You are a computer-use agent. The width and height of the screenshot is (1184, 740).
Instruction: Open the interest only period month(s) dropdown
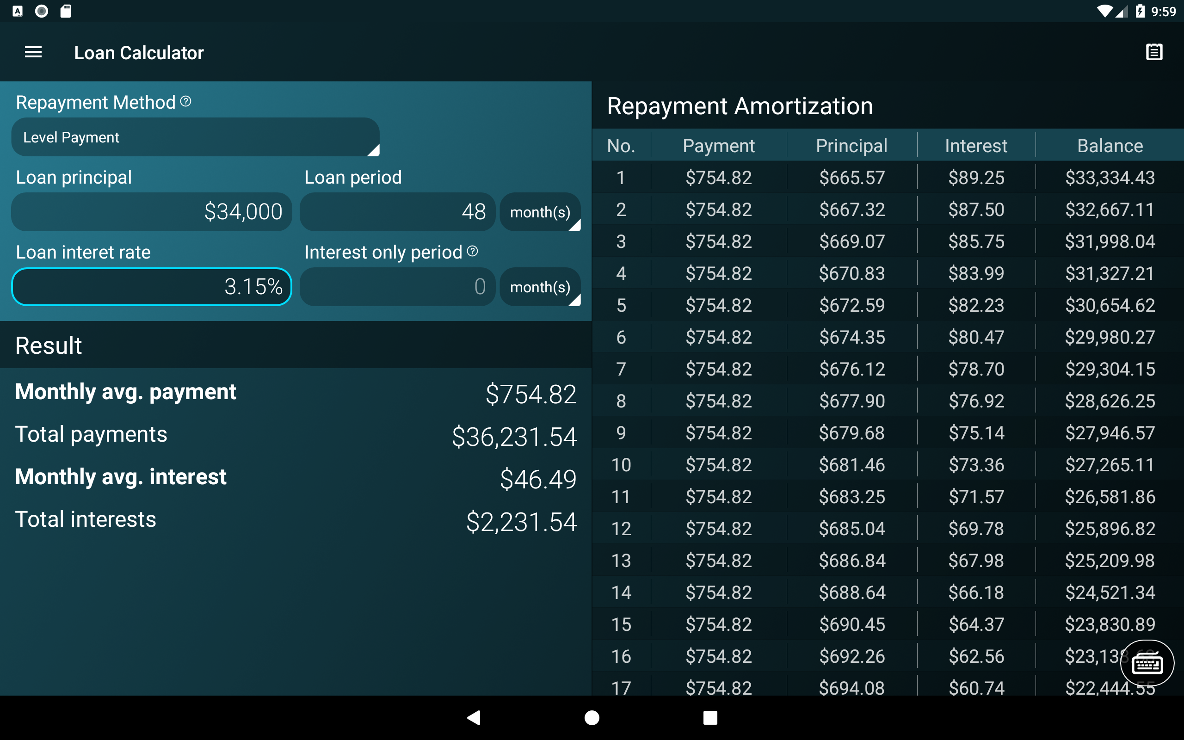[x=540, y=287]
